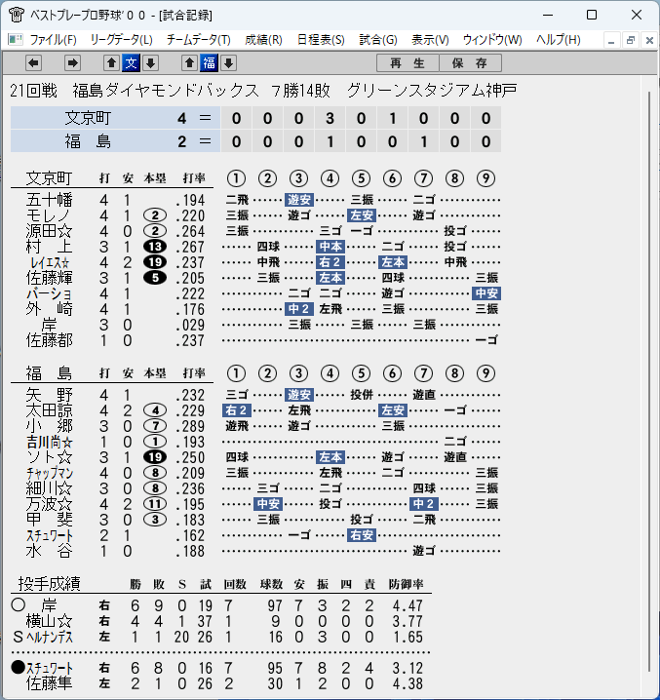Click the 福島 batting table header

point(49,373)
